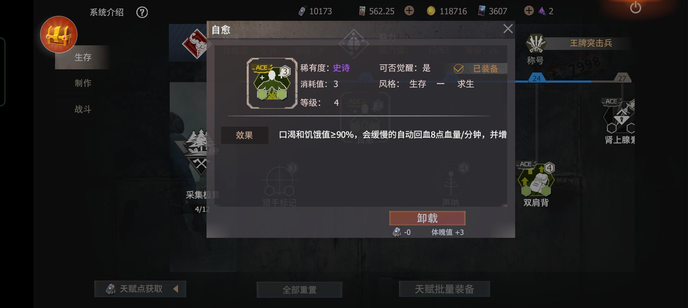Select level 24 marker on progress bar
This screenshot has height=308, width=688.
(537, 78)
